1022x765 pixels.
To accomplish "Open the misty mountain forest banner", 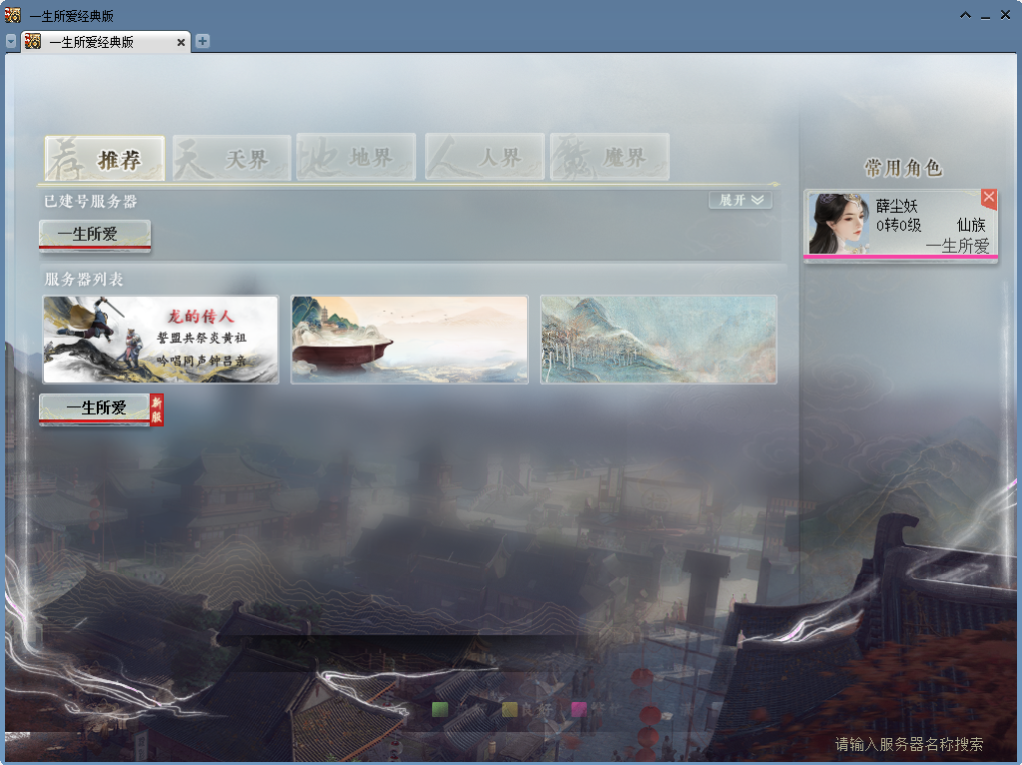I will click(x=659, y=339).
